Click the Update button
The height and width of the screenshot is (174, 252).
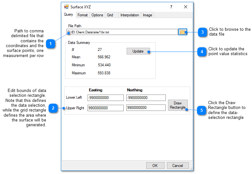coord(138,51)
